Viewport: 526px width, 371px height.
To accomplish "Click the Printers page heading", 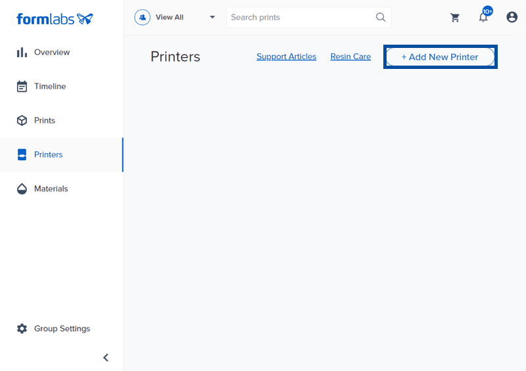I will (x=175, y=56).
